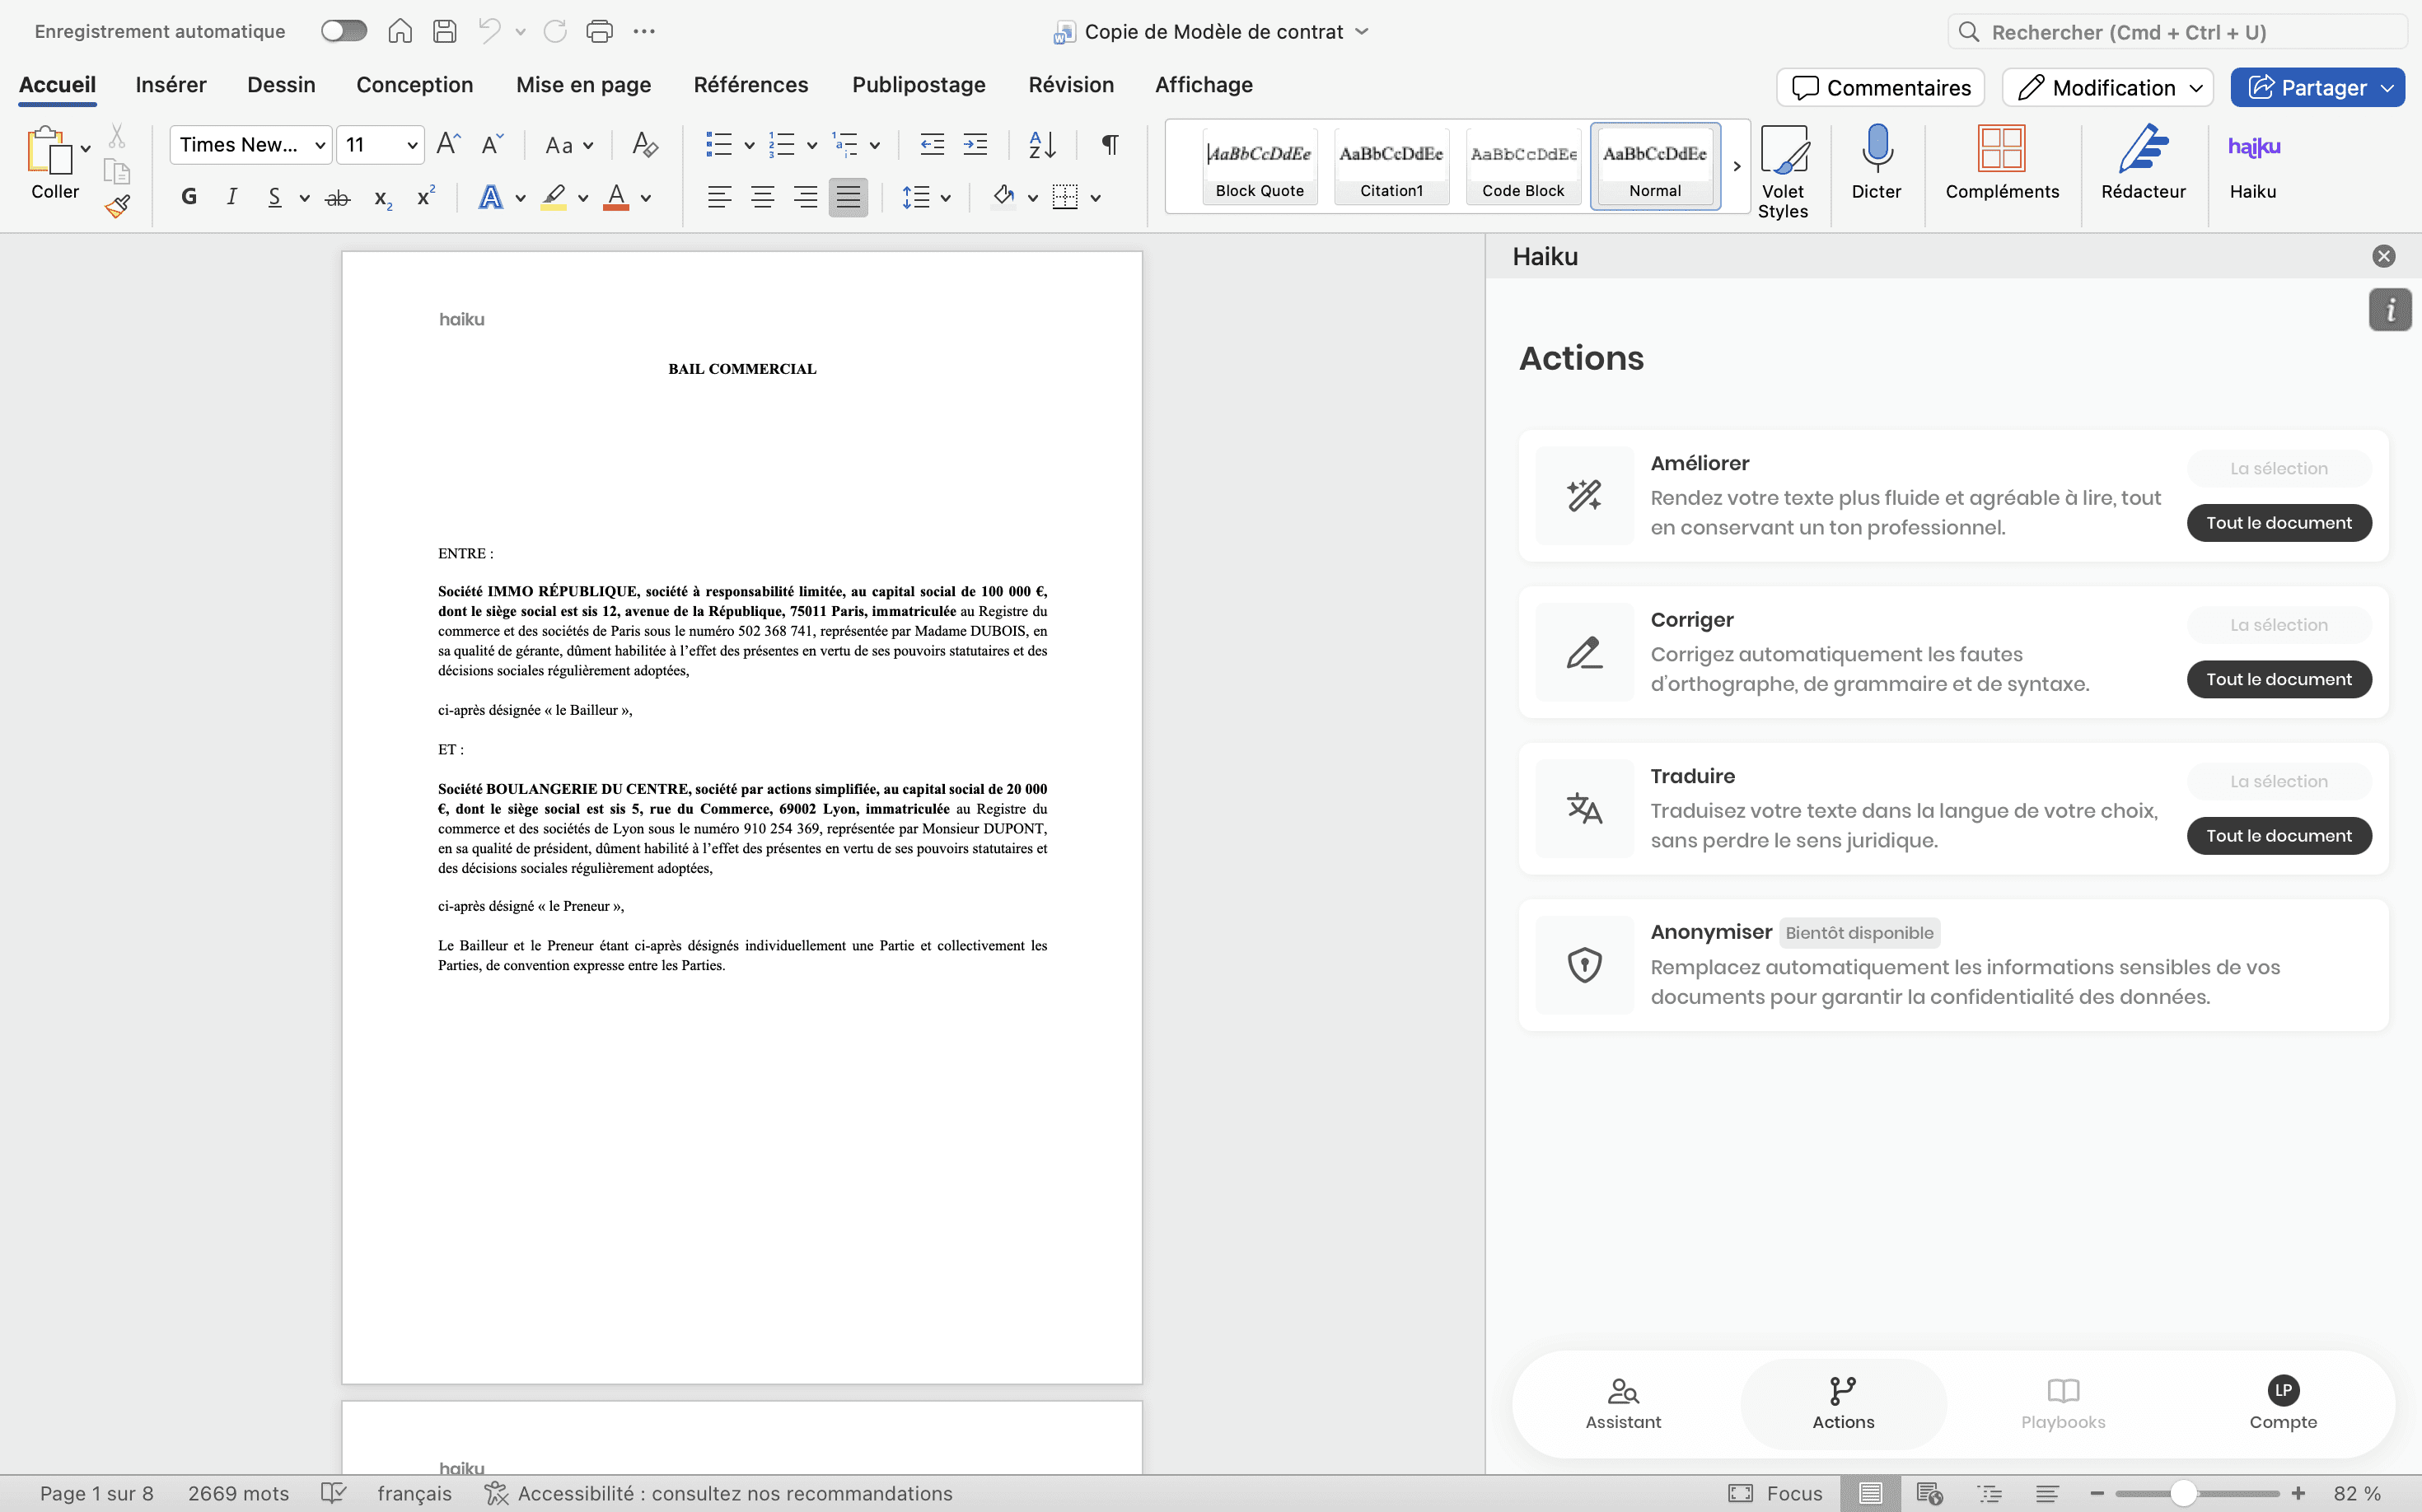Screen dimensions: 2422x1512
Task: Show paragraph marks with the pilcrow icon
Action: pyautogui.click(x=1110, y=145)
